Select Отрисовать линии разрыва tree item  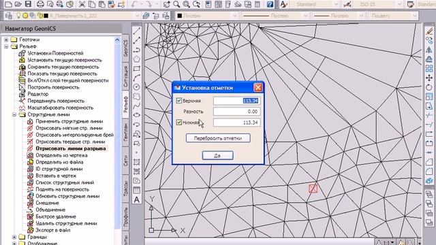point(71,148)
